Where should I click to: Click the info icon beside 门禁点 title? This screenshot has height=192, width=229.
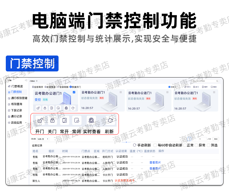(x=37, y=81)
